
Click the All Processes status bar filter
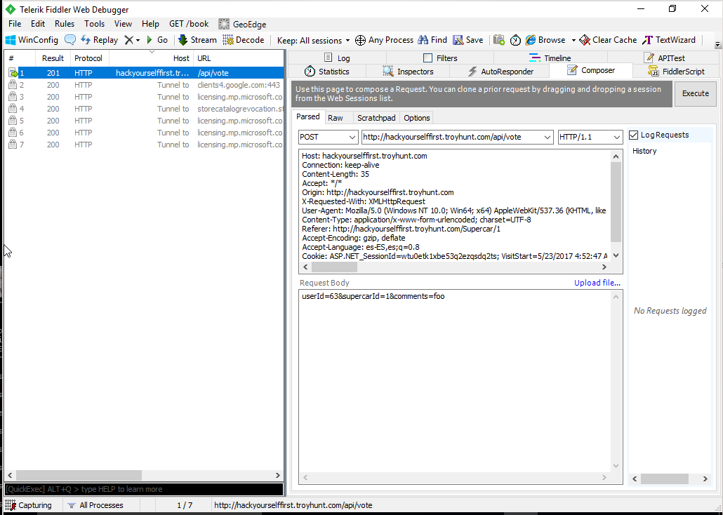pos(95,505)
